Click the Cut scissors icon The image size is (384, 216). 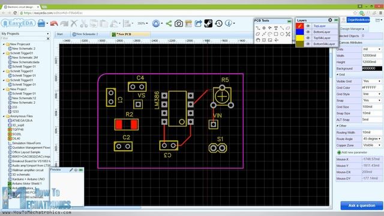pos(84,23)
